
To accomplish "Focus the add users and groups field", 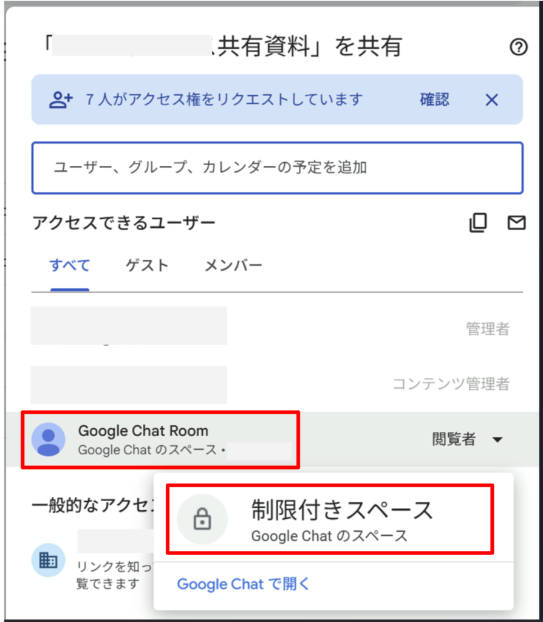I will 277,168.
